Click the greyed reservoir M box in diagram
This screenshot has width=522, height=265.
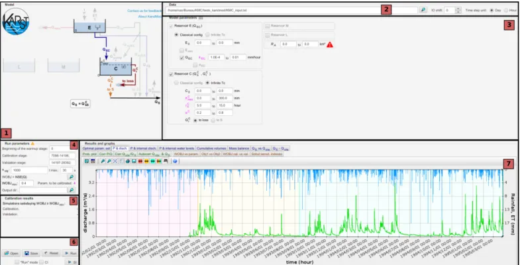63,66
